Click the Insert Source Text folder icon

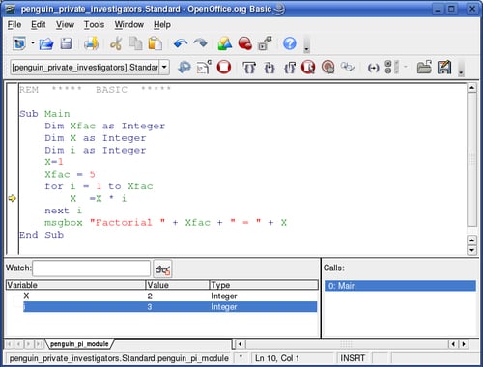(x=424, y=68)
